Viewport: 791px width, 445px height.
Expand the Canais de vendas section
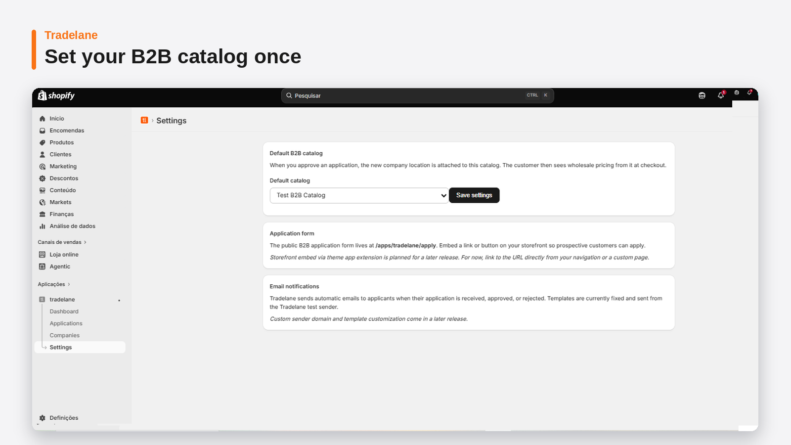pos(62,242)
